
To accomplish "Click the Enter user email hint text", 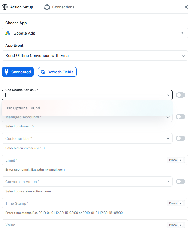I will click(x=35, y=170).
